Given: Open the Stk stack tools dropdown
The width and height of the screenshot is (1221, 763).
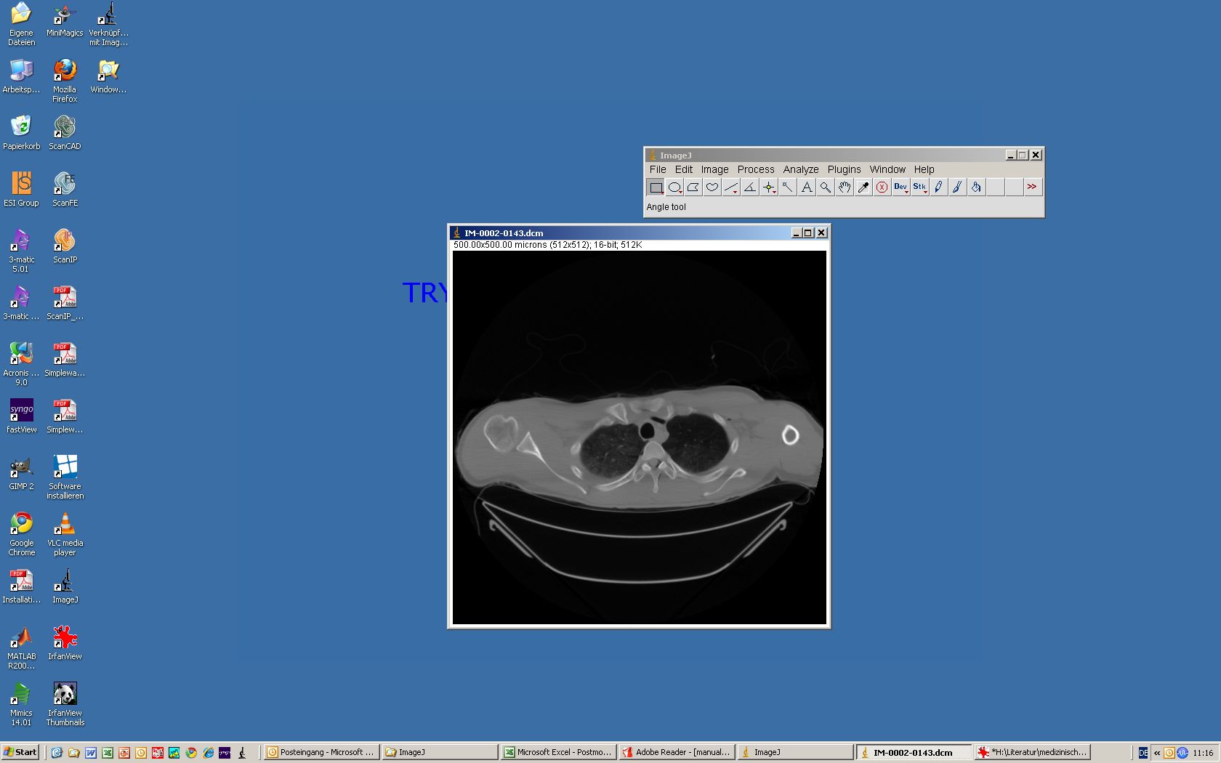Looking at the screenshot, I should point(920,187).
